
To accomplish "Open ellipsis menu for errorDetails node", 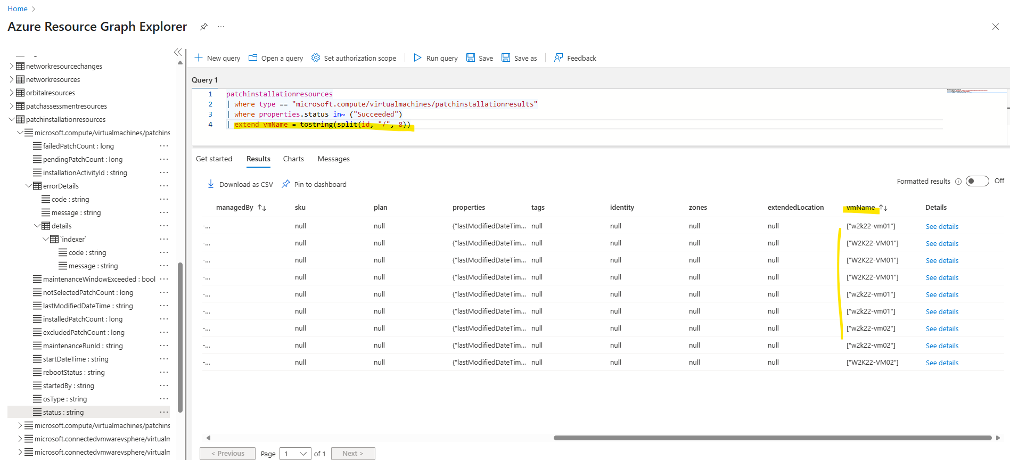I will (164, 186).
